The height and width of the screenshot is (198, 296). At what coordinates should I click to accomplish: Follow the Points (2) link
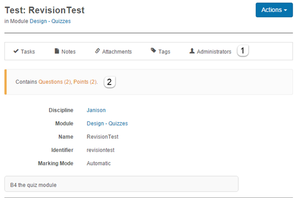click(x=85, y=82)
